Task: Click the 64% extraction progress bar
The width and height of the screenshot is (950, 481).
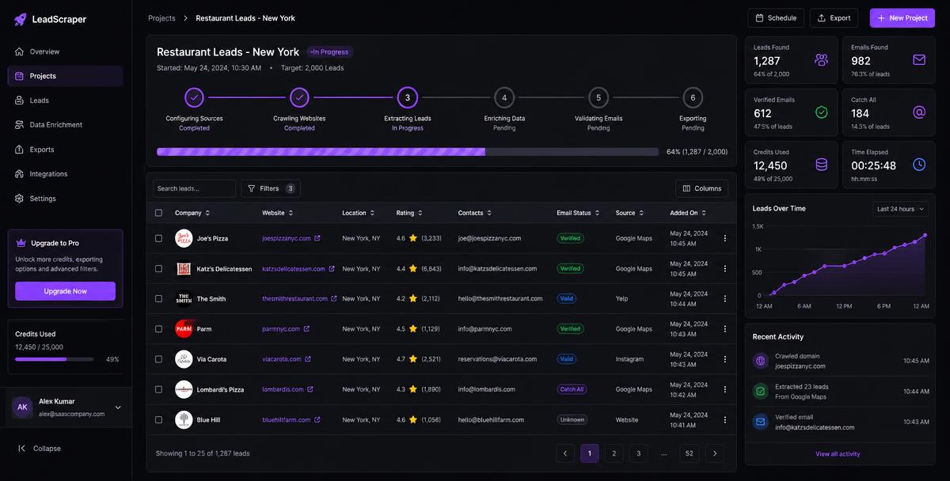Action: (408, 151)
